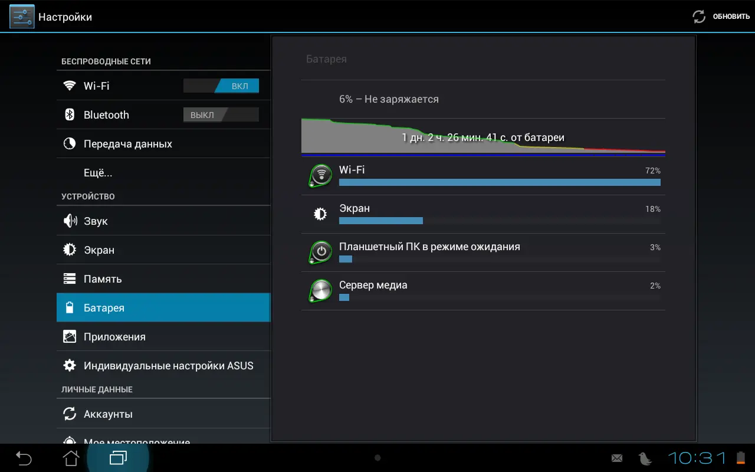
Task: Tap the sound speaker icon
Action: [x=70, y=221]
